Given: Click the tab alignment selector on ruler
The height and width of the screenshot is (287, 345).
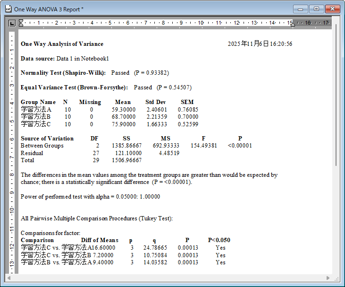Looking at the screenshot, I should (x=12, y=23).
